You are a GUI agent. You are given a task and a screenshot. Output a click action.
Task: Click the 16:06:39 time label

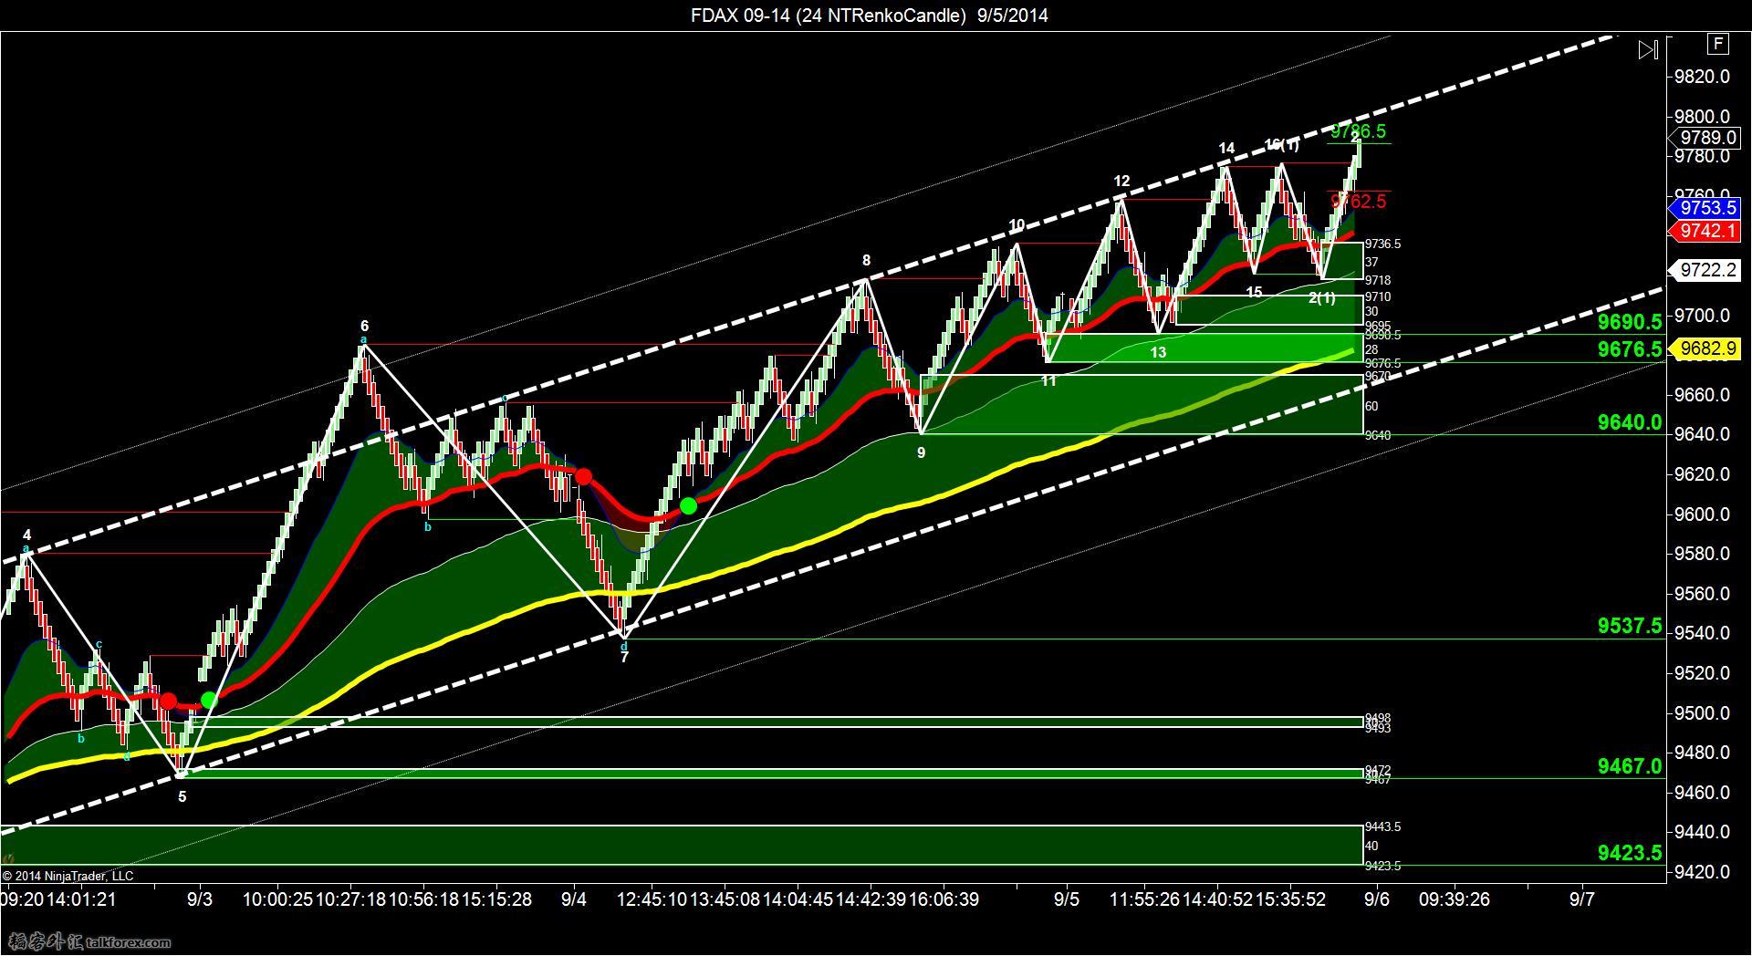(944, 899)
